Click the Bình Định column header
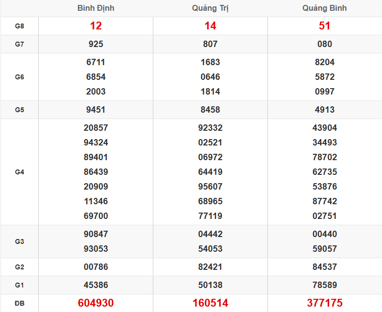This screenshot has width=382, height=312. (95, 8)
